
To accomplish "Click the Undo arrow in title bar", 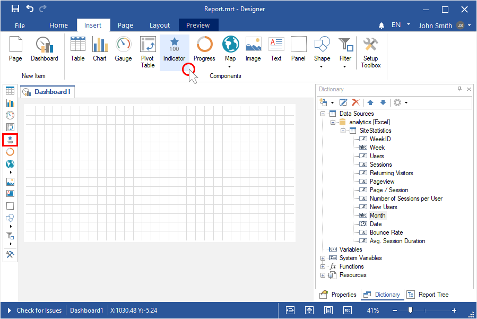I will [x=30, y=8].
